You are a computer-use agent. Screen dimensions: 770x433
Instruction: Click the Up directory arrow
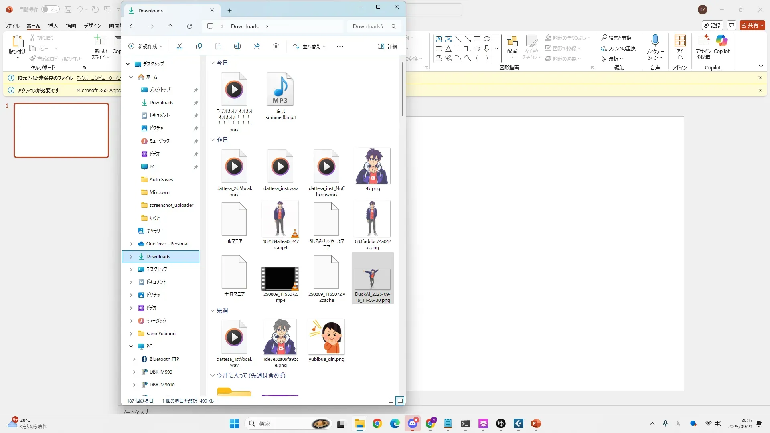(x=170, y=26)
